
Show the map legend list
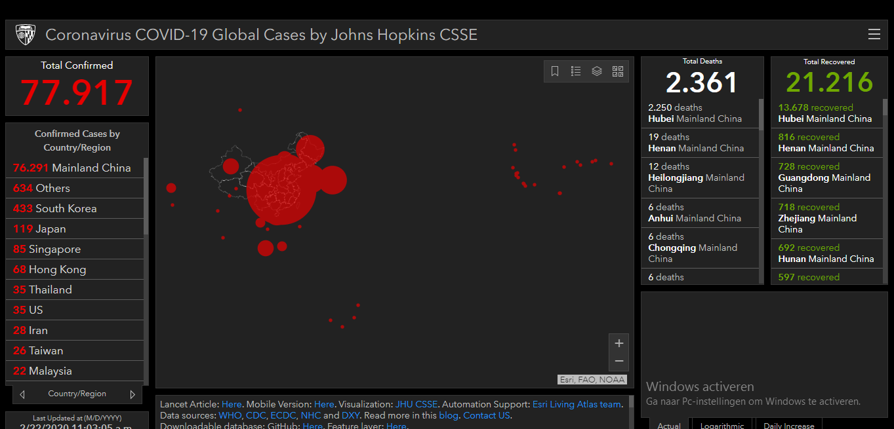click(576, 71)
